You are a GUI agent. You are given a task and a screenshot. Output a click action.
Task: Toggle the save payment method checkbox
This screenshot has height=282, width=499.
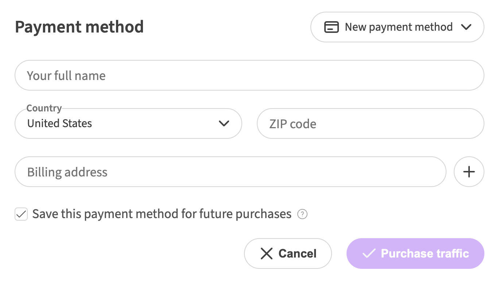pos(21,214)
